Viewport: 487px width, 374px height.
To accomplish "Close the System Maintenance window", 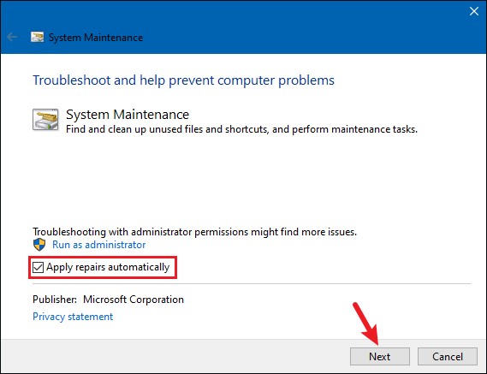I will pyautogui.click(x=474, y=11).
